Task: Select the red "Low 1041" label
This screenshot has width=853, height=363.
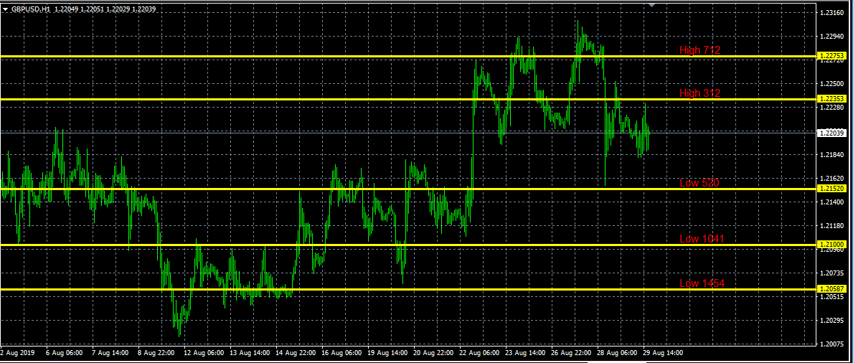Action: pyautogui.click(x=702, y=239)
